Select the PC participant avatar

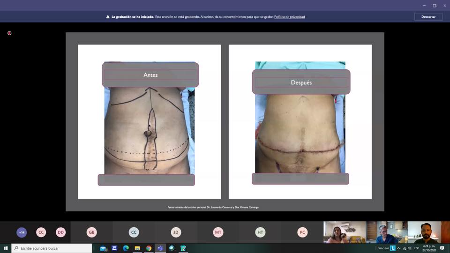[x=302, y=232]
